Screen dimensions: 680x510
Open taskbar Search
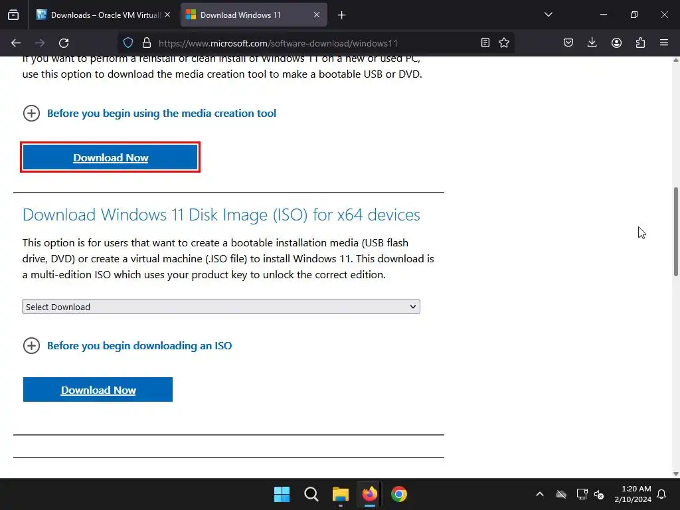click(311, 494)
